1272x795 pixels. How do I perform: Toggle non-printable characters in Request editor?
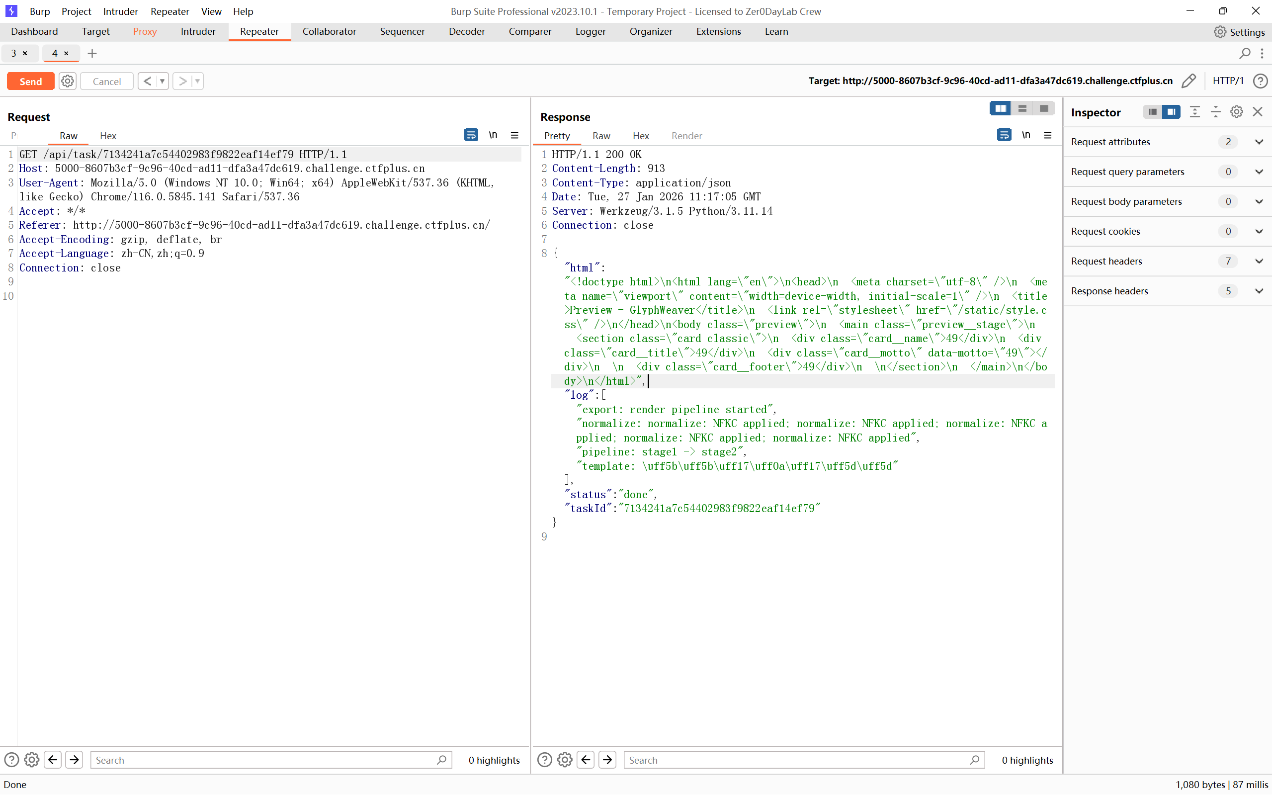click(x=493, y=135)
